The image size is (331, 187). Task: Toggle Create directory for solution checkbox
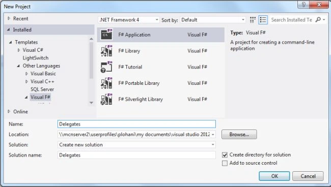[x=225, y=155]
